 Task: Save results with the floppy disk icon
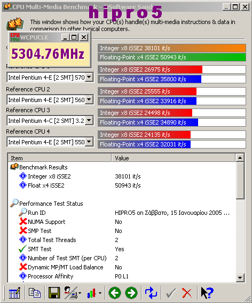54,293
